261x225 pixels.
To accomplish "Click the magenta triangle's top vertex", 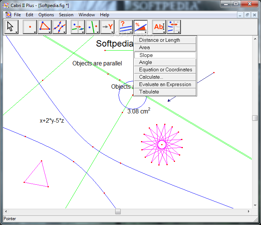I will pos(41,161).
